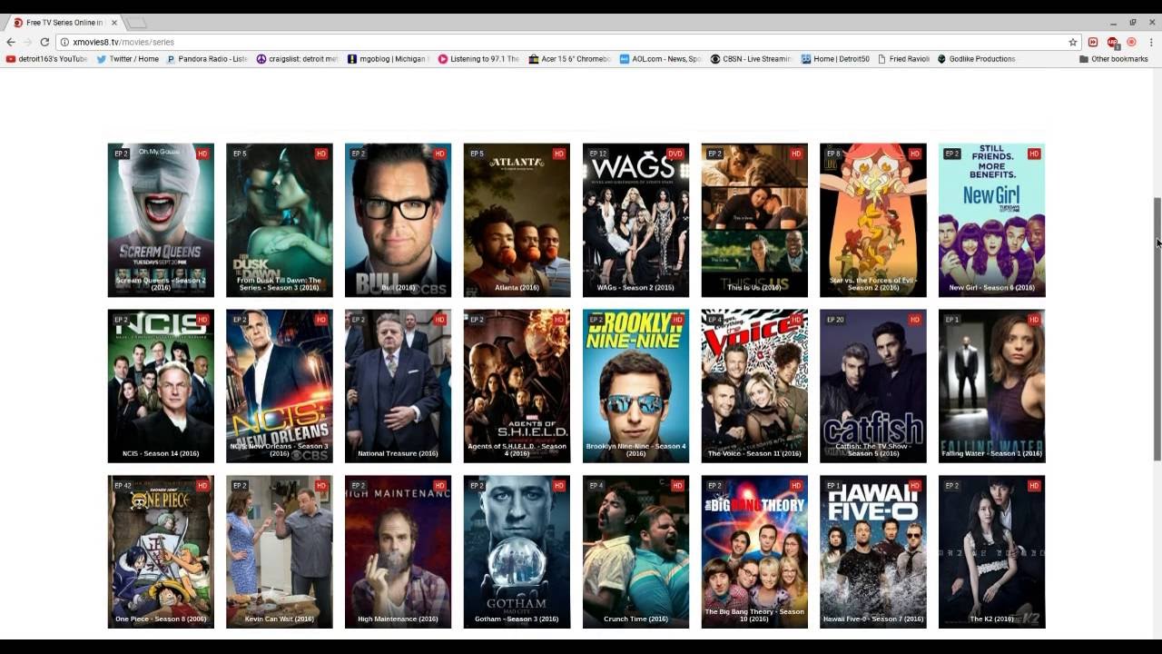Open Catfish: The TV Show Season 5 poster
Viewport: 1162px width, 654px height.
click(873, 386)
